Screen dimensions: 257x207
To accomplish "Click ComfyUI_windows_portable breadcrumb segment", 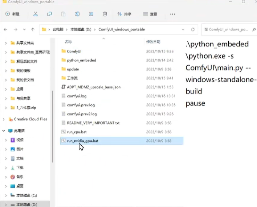I will tap(122, 30).
